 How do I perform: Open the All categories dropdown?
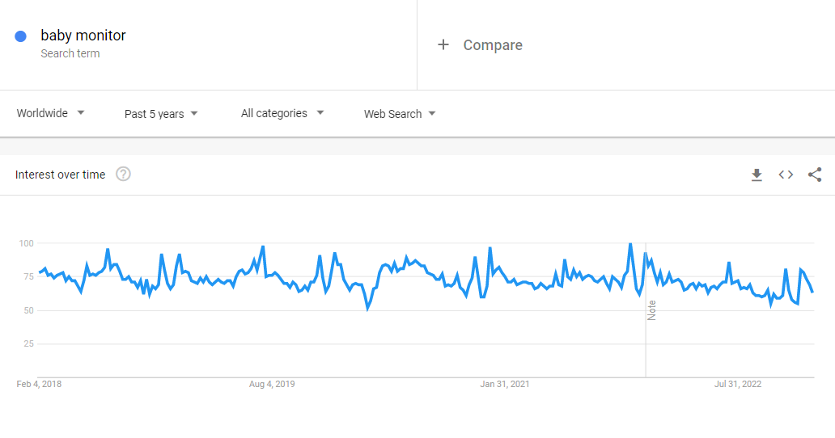(x=282, y=113)
